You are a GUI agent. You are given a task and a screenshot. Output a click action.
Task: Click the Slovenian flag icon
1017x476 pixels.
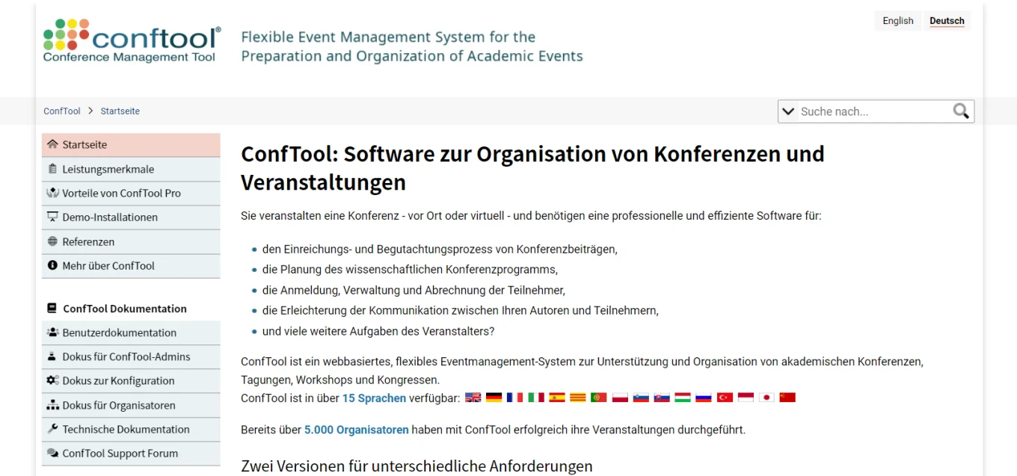[x=641, y=398]
